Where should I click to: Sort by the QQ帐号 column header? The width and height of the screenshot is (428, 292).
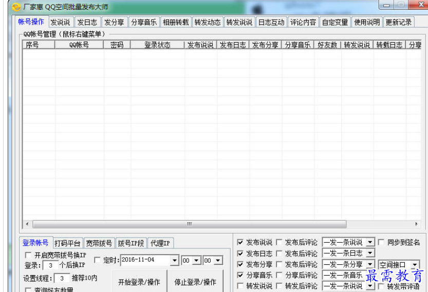tap(79, 45)
